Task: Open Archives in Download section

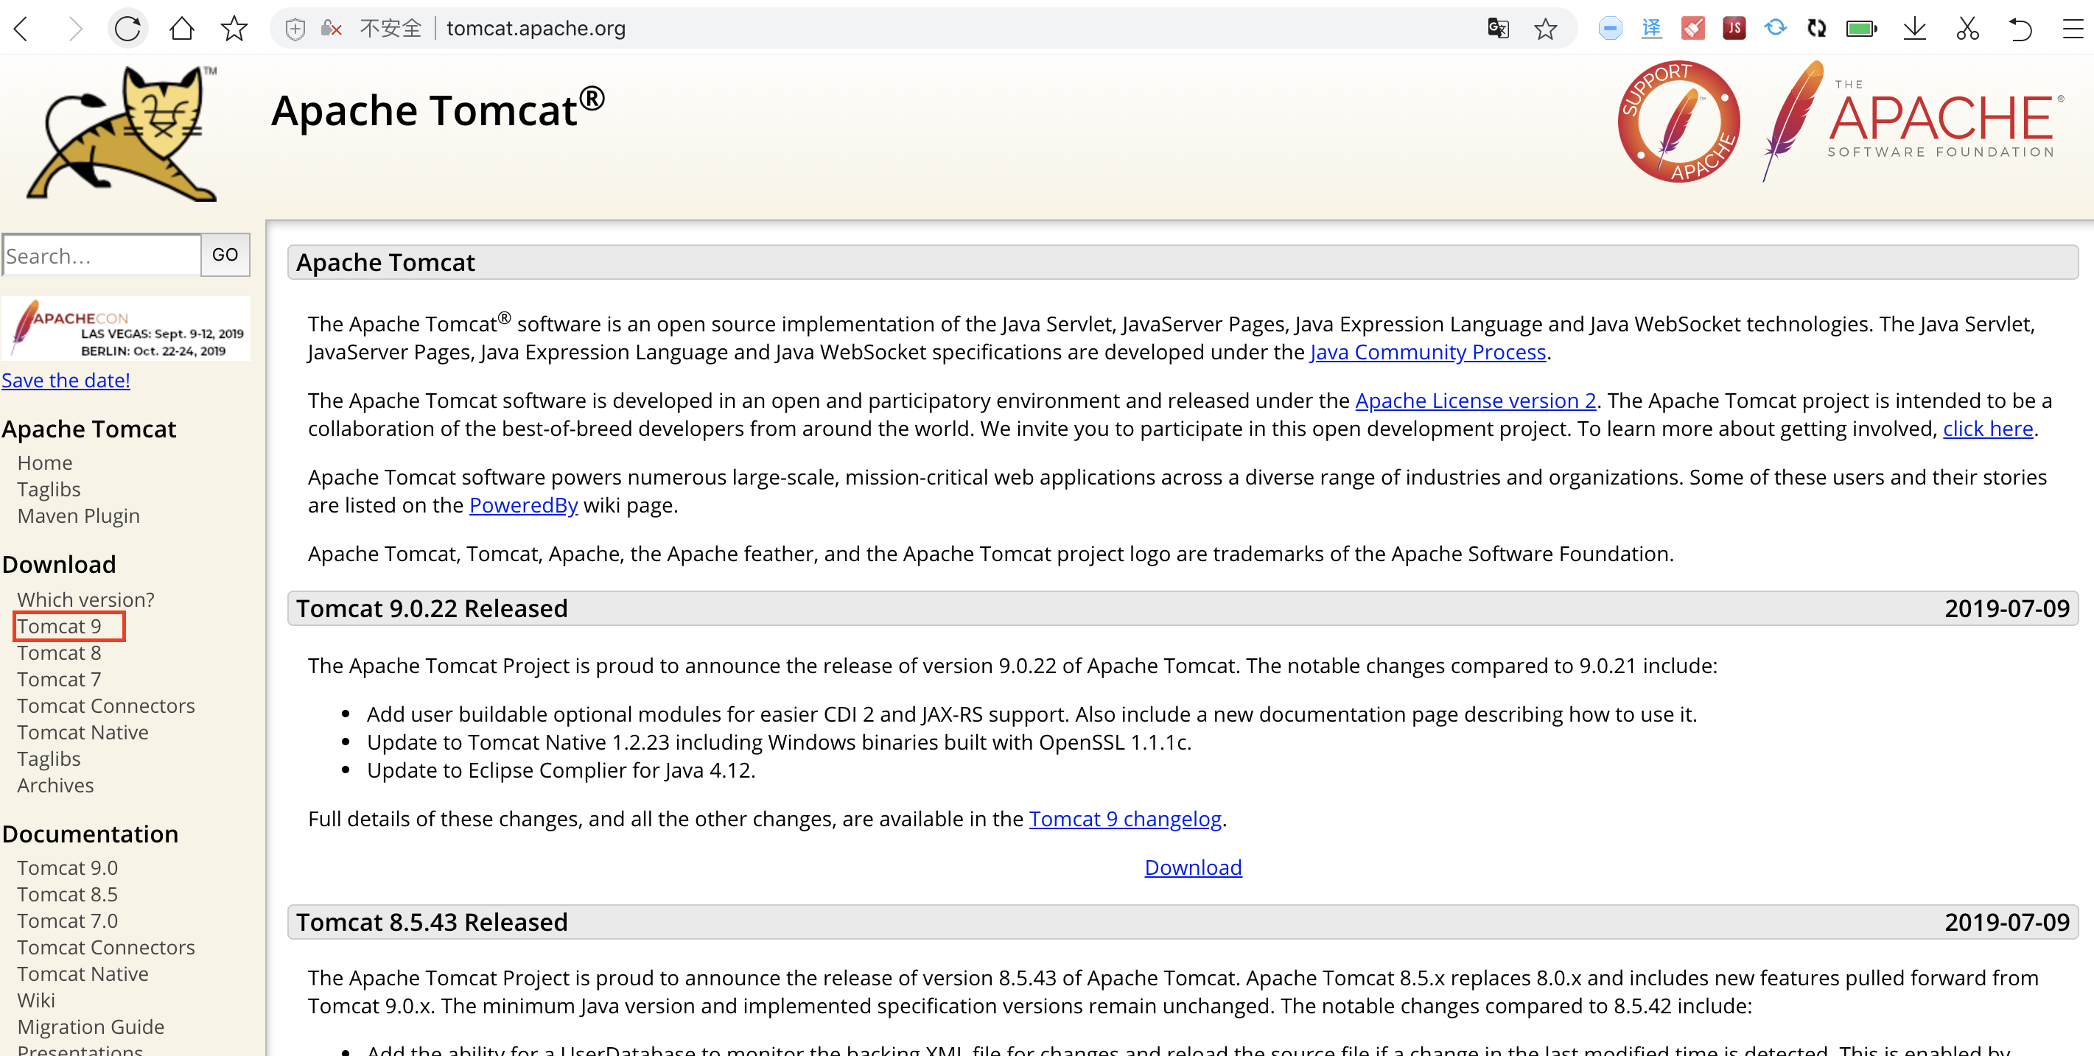Action: coord(55,786)
